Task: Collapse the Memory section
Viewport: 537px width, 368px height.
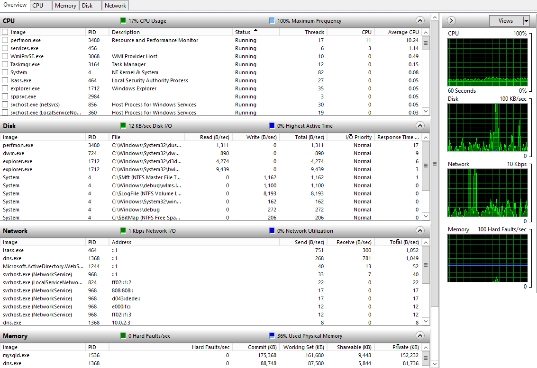Action: (419, 336)
